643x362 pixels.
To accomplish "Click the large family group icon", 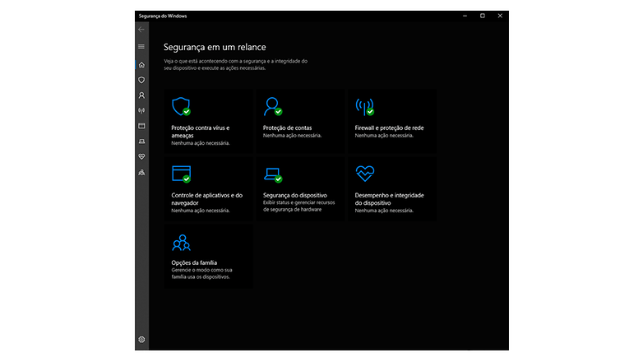I will 181,243.
